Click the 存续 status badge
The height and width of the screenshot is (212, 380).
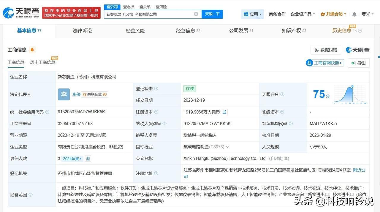189,88
